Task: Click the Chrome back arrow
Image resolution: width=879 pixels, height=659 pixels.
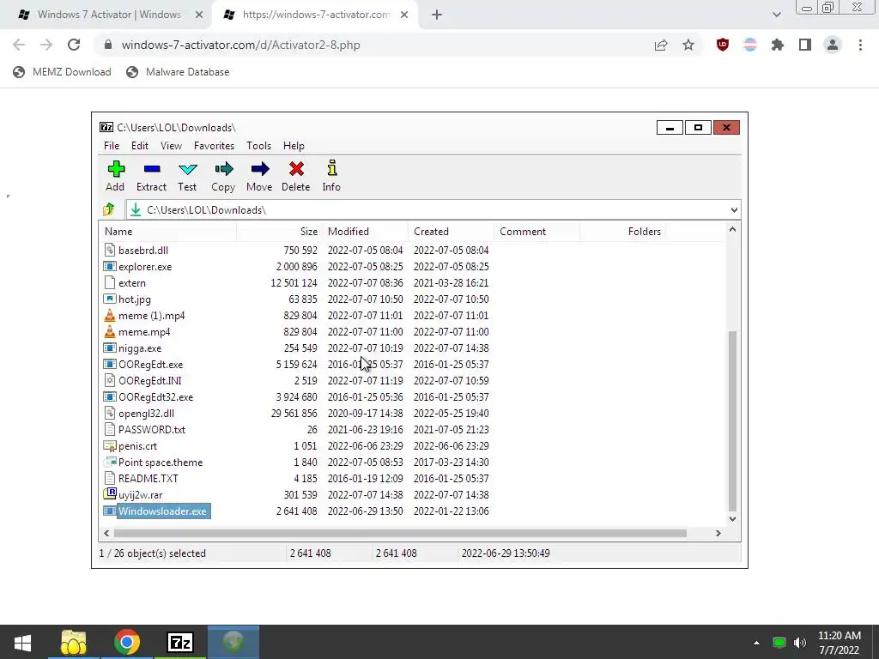Action: pos(19,45)
